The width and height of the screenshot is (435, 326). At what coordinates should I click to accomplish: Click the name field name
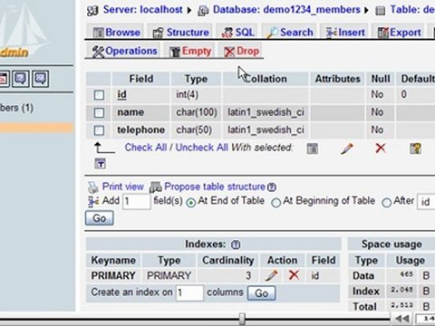(x=130, y=112)
